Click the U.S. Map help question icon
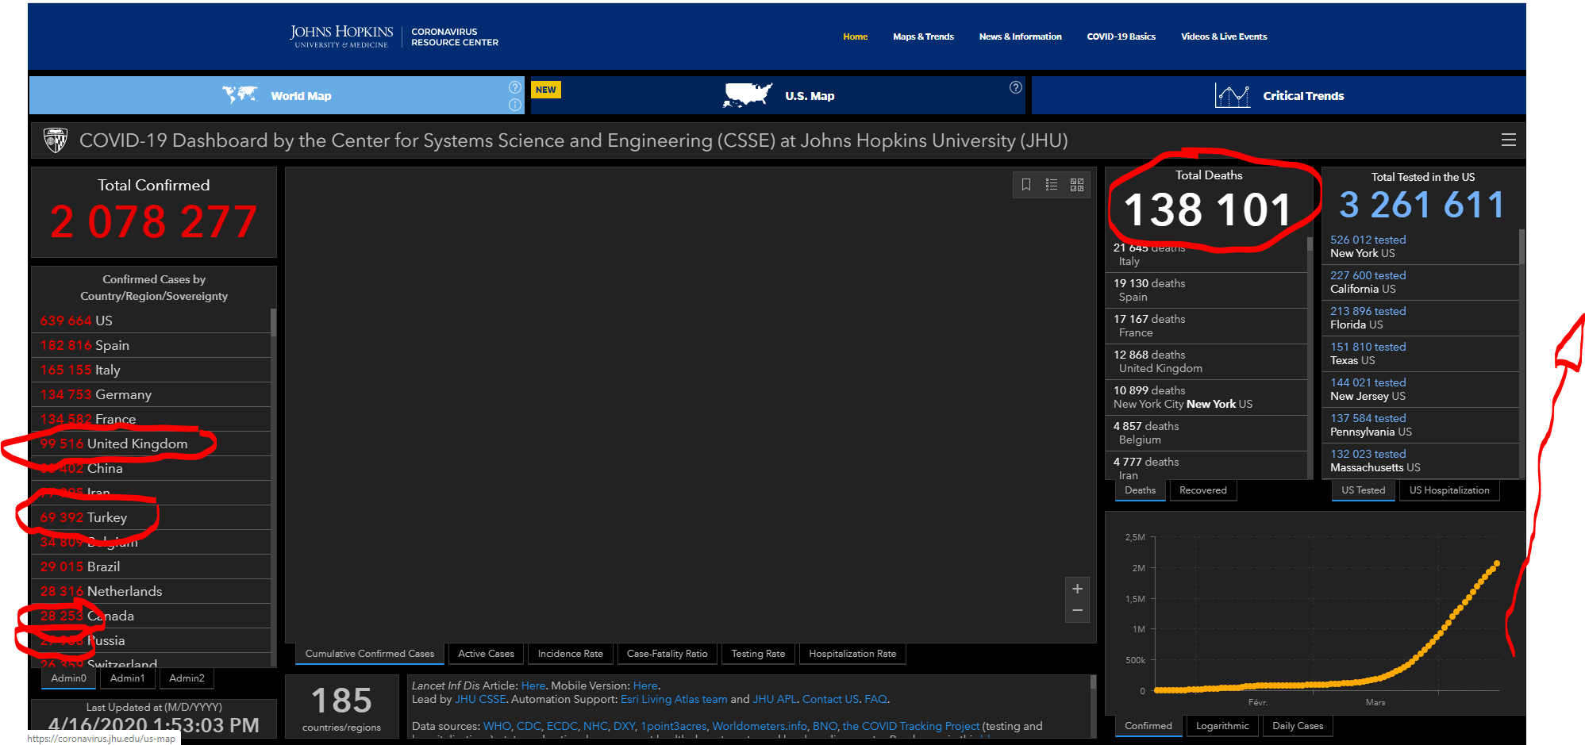Image resolution: width=1585 pixels, height=745 pixels. pos(1015,87)
